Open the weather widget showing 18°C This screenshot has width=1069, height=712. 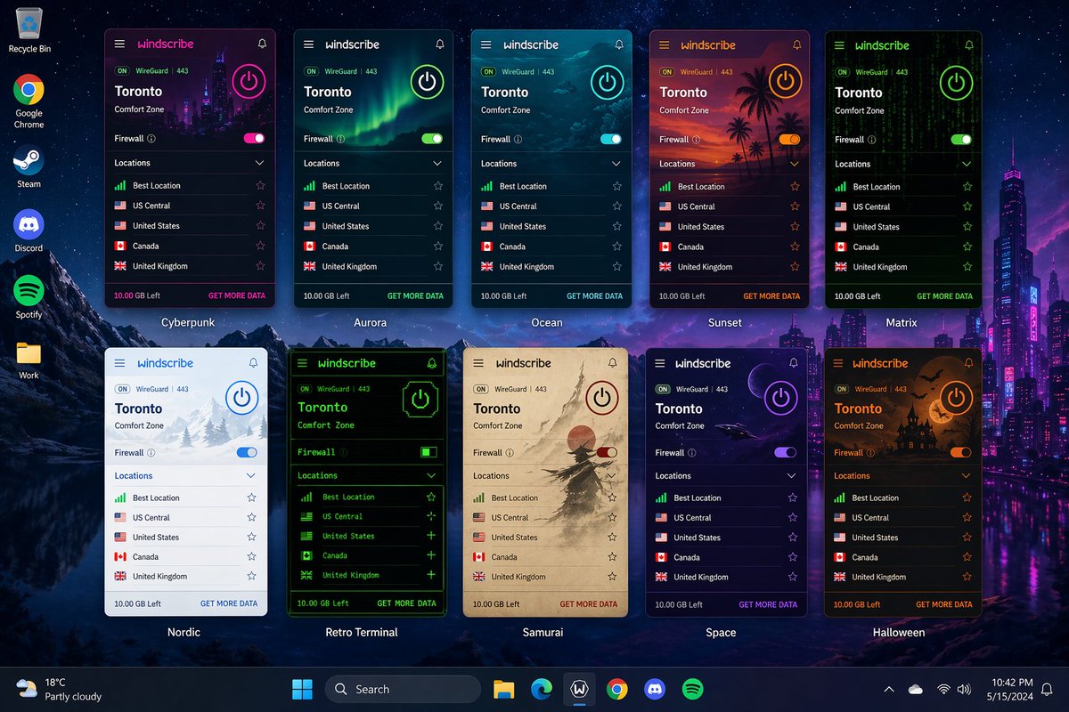pyautogui.click(x=59, y=689)
